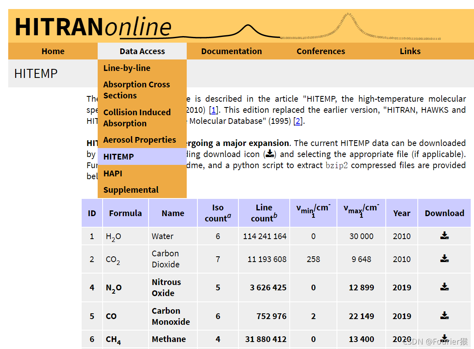Click the vmin/cm-1 column header
This screenshot has height=349, width=474.
[x=313, y=213]
